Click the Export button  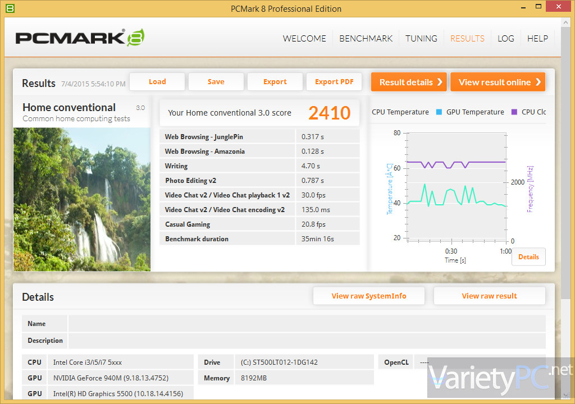pos(275,82)
